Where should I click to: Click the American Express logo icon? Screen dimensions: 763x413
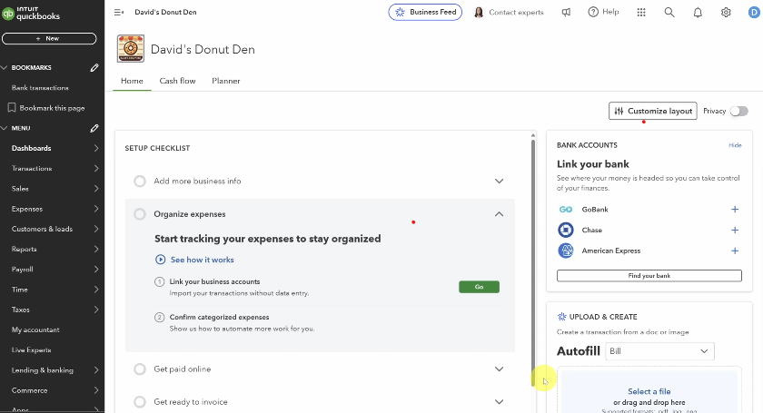click(x=565, y=251)
